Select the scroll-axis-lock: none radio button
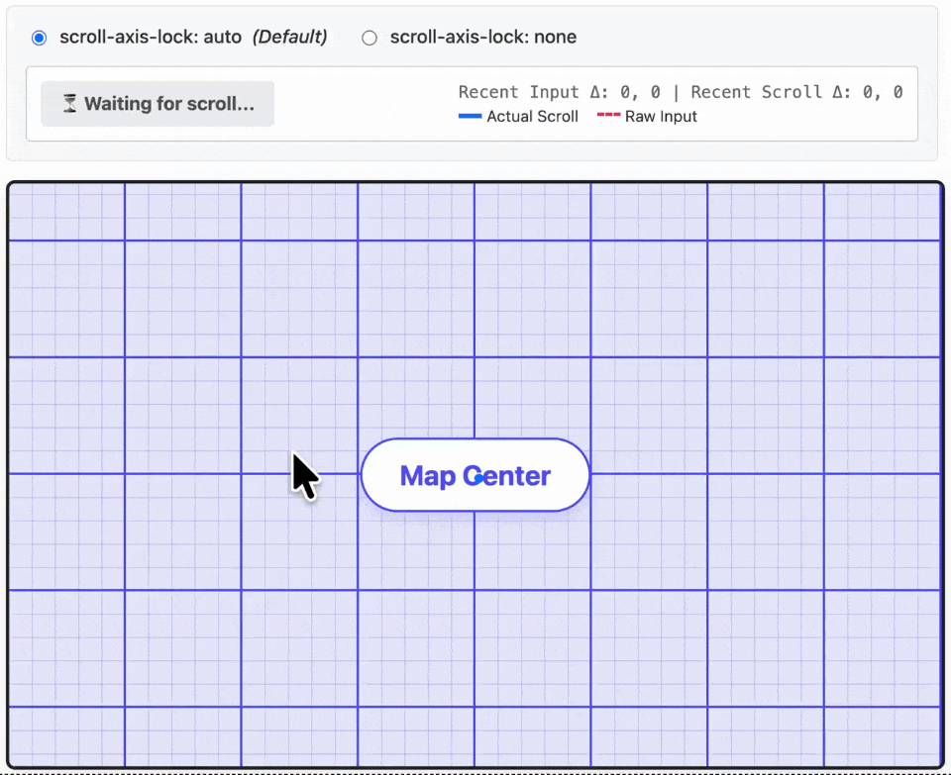The image size is (951, 775). [369, 38]
